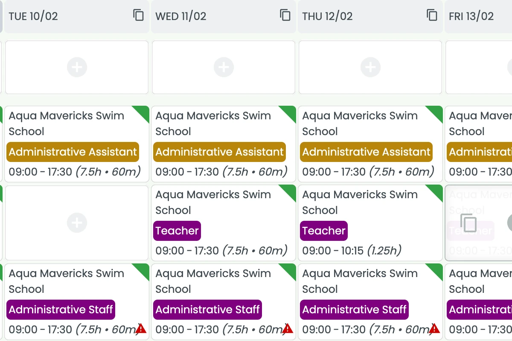This screenshot has height=341, width=512.
Task: Copy the WED 11/02 day shifts
Action: pos(285,15)
